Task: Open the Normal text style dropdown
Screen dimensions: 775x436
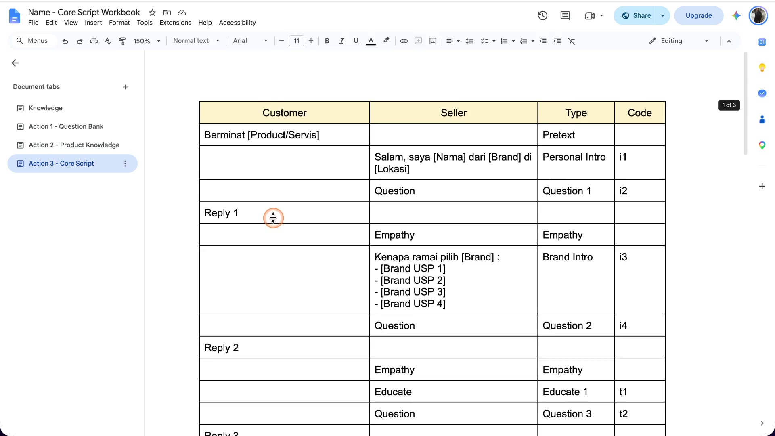Action: coord(196,41)
